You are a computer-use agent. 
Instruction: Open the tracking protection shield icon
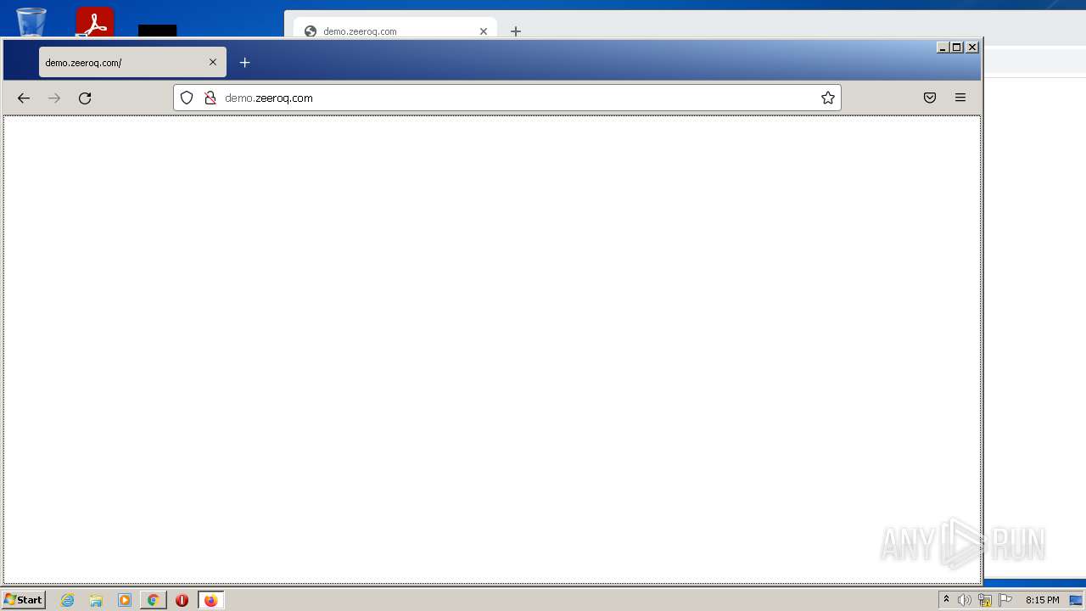point(187,98)
